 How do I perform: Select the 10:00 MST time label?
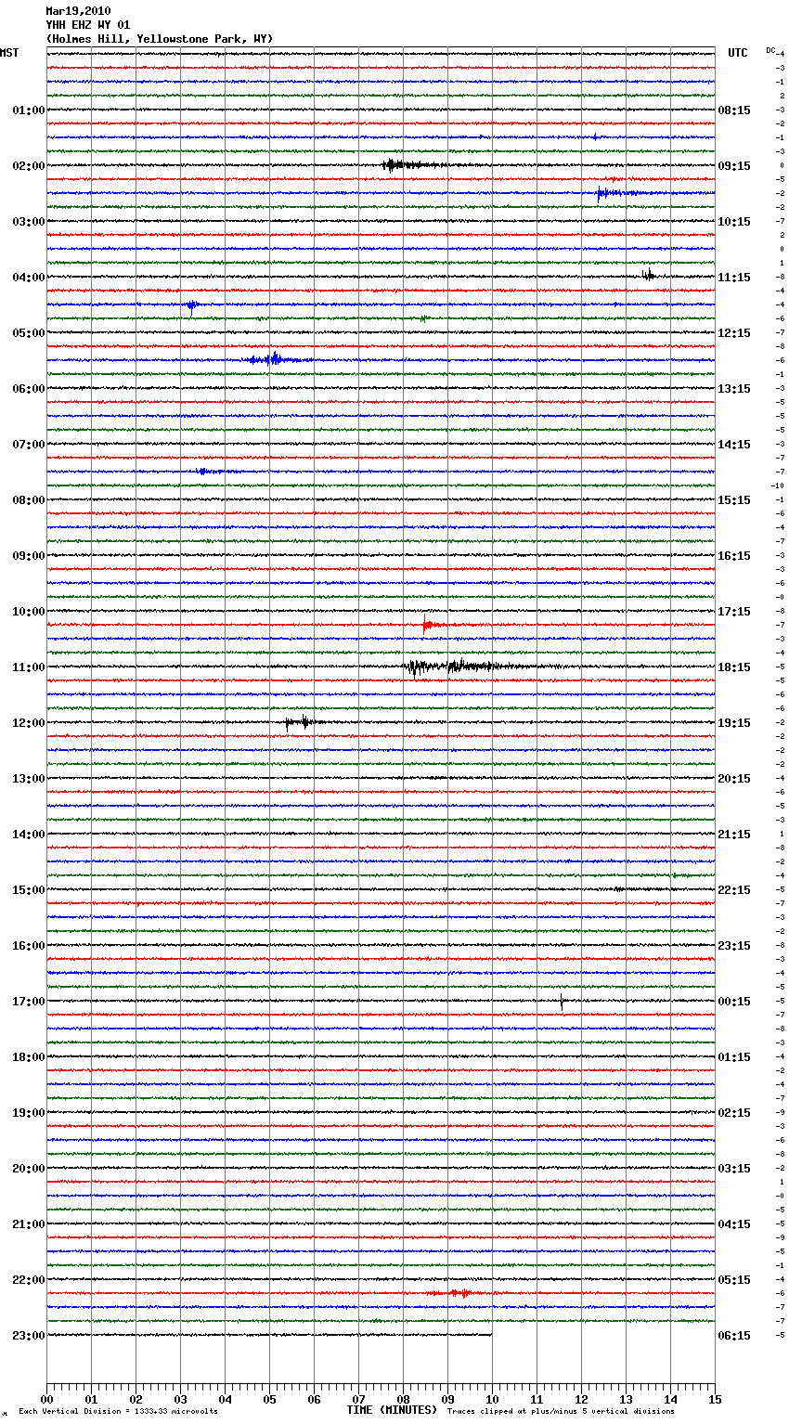point(29,612)
